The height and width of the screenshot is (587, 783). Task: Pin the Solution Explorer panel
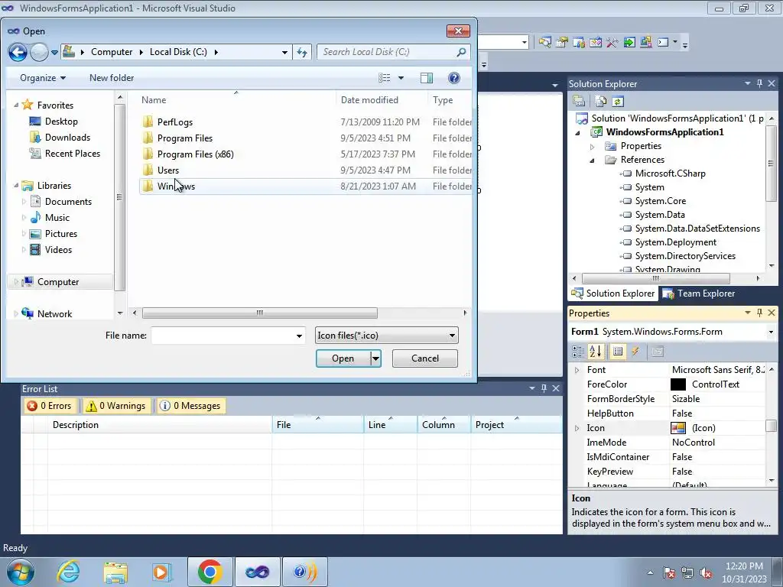click(x=759, y=84)
